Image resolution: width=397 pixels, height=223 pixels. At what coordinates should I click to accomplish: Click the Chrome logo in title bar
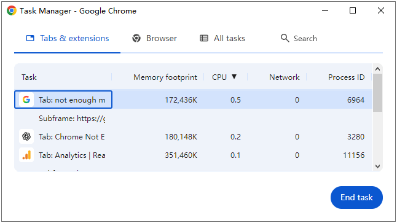12,10
